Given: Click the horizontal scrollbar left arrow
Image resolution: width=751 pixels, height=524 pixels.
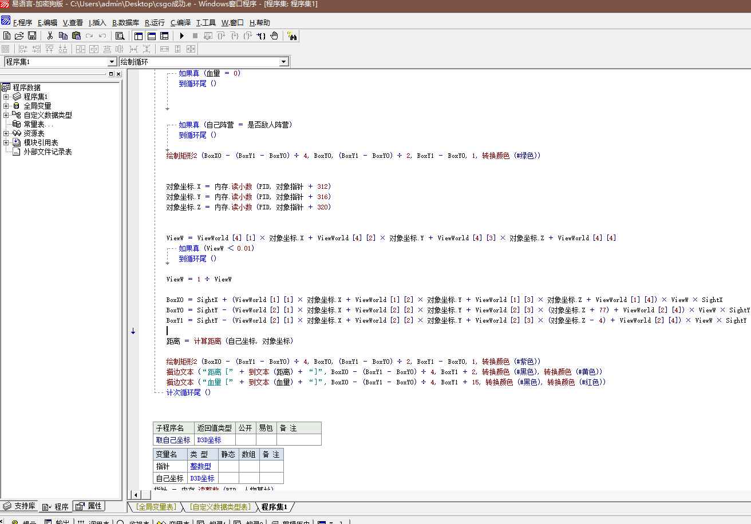Looking at the screenshot, I should [135, 495].
